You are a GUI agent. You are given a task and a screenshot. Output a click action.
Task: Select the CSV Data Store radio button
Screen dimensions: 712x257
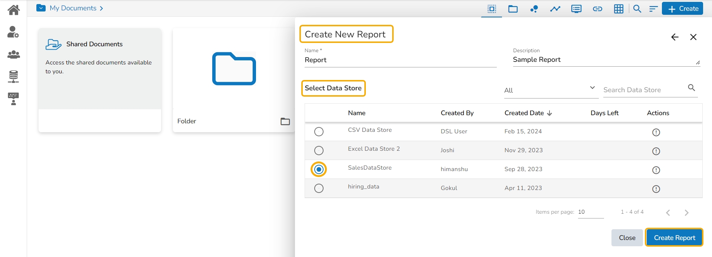click(x=319, y=132)
